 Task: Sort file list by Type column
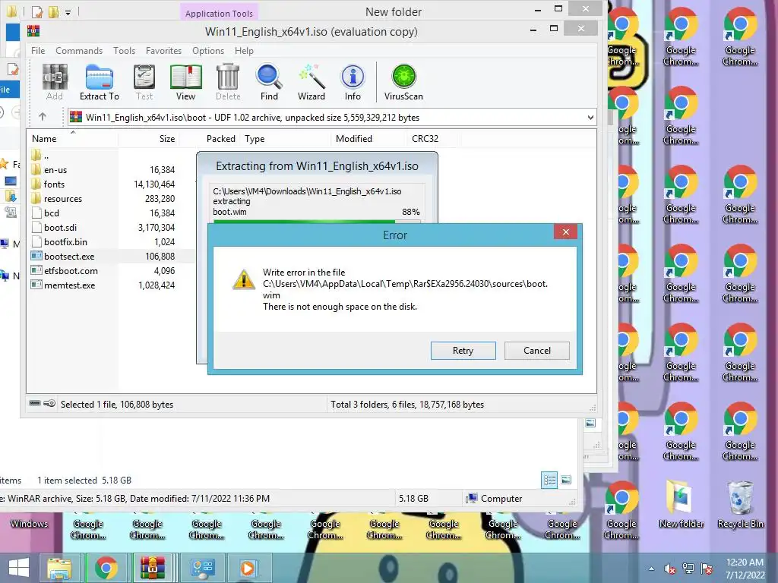pos(255,139)
